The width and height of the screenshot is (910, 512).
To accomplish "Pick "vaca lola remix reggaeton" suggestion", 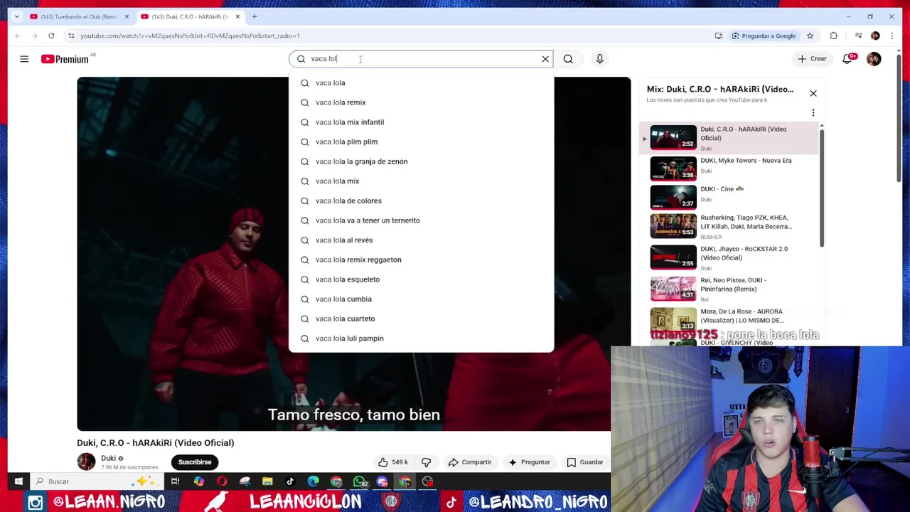I will pos(421,260).
